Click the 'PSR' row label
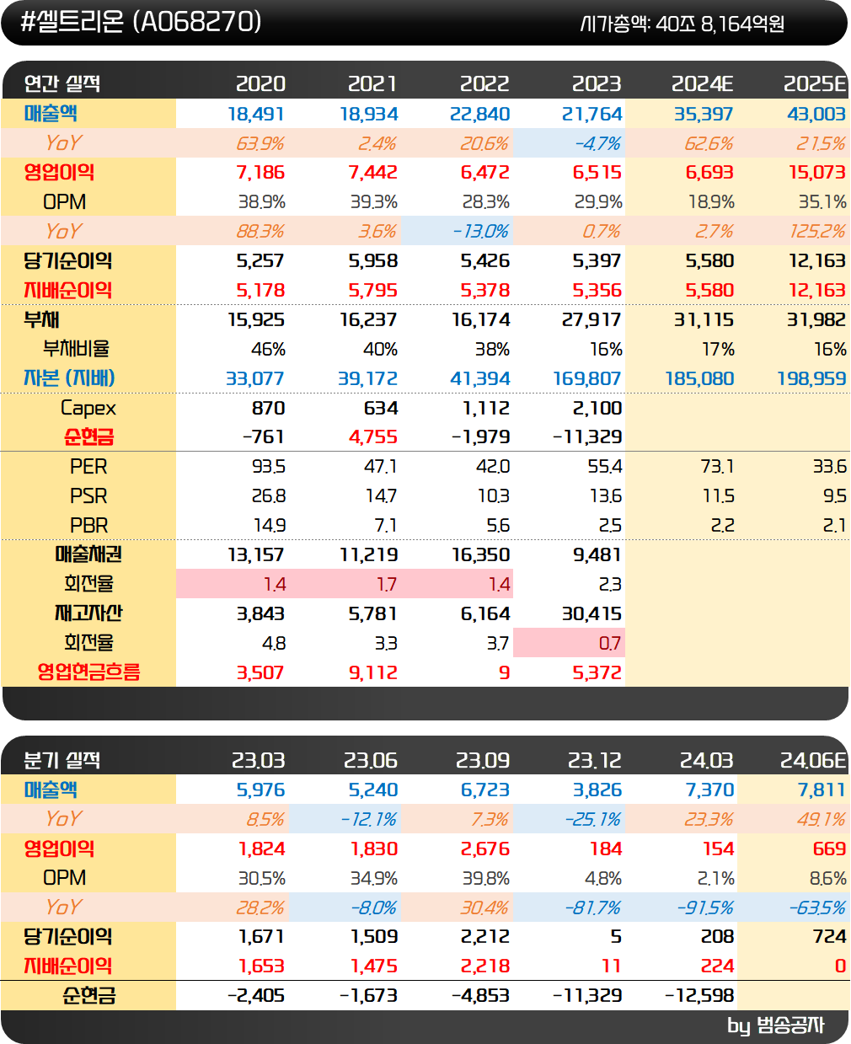 pos(88,495)
